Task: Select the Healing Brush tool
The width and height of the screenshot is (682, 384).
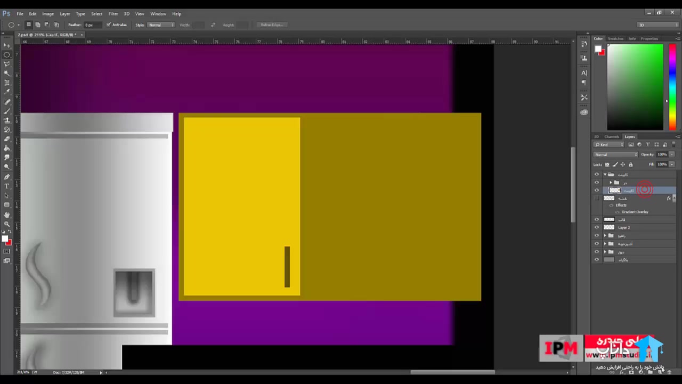Action: 7,102
